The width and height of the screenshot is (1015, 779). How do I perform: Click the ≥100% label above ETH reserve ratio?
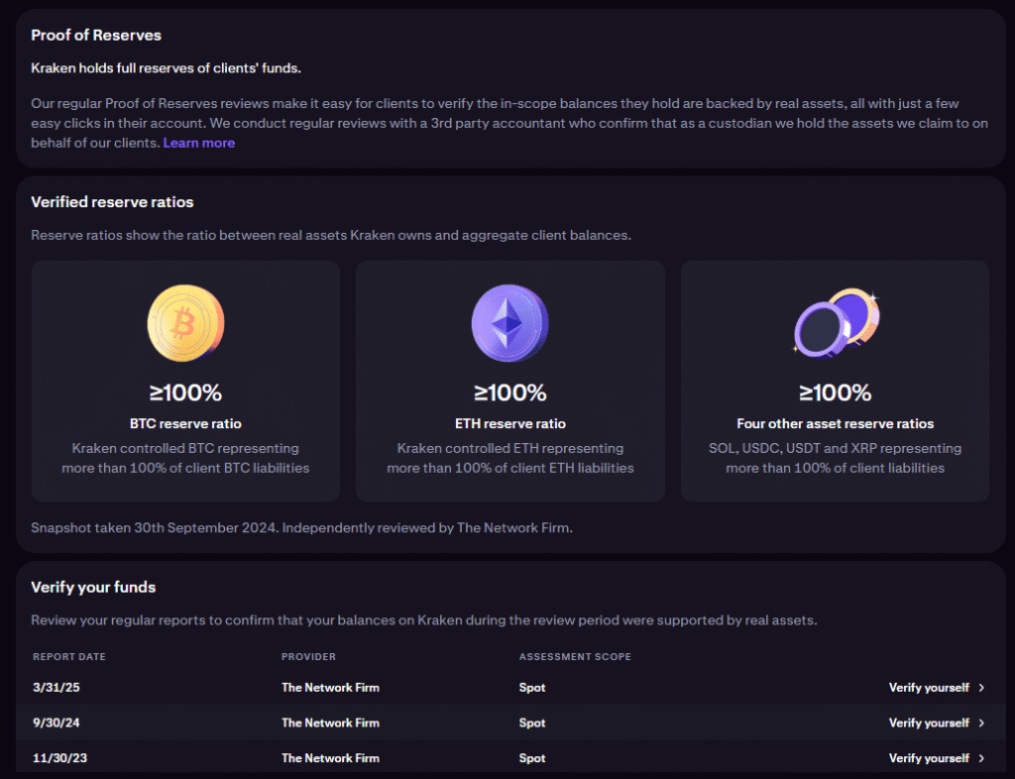coord(509,391)
